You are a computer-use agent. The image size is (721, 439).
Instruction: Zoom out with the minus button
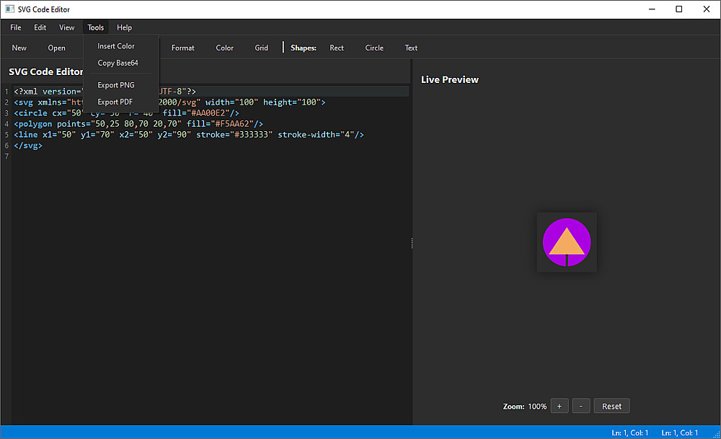(x=581, y=407)
